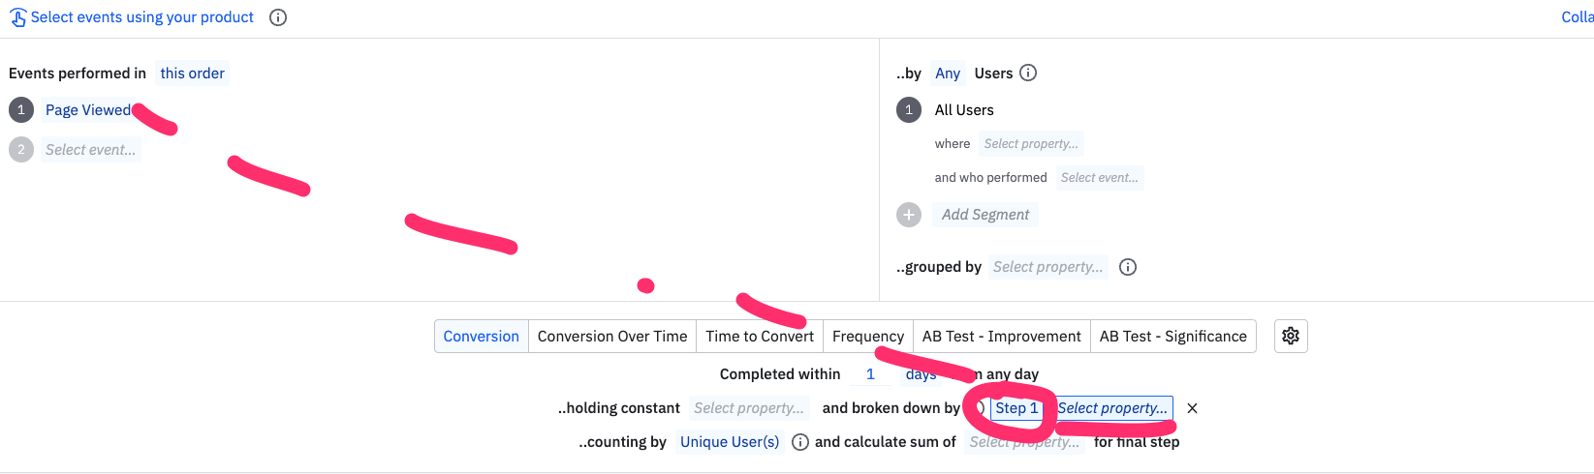Select the AB Test - Significance tab
This screenshot has height=474, width=1594.
tap(1172, 337)
